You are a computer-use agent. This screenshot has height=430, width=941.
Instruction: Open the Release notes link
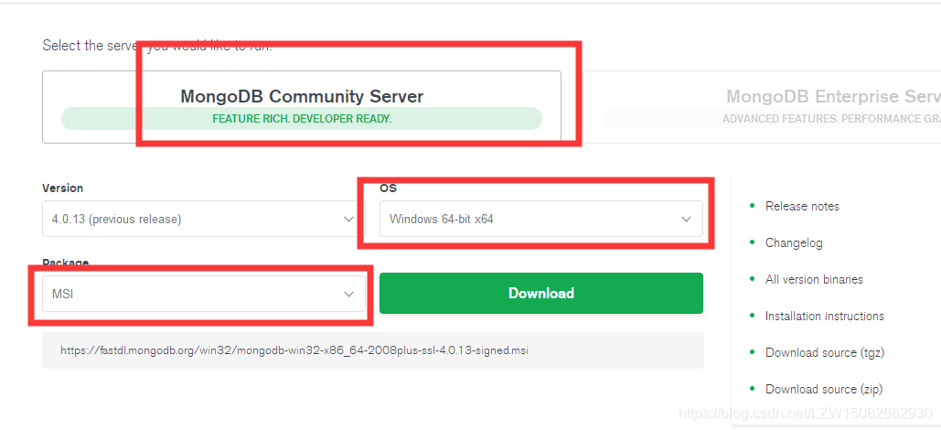[802, 207]
